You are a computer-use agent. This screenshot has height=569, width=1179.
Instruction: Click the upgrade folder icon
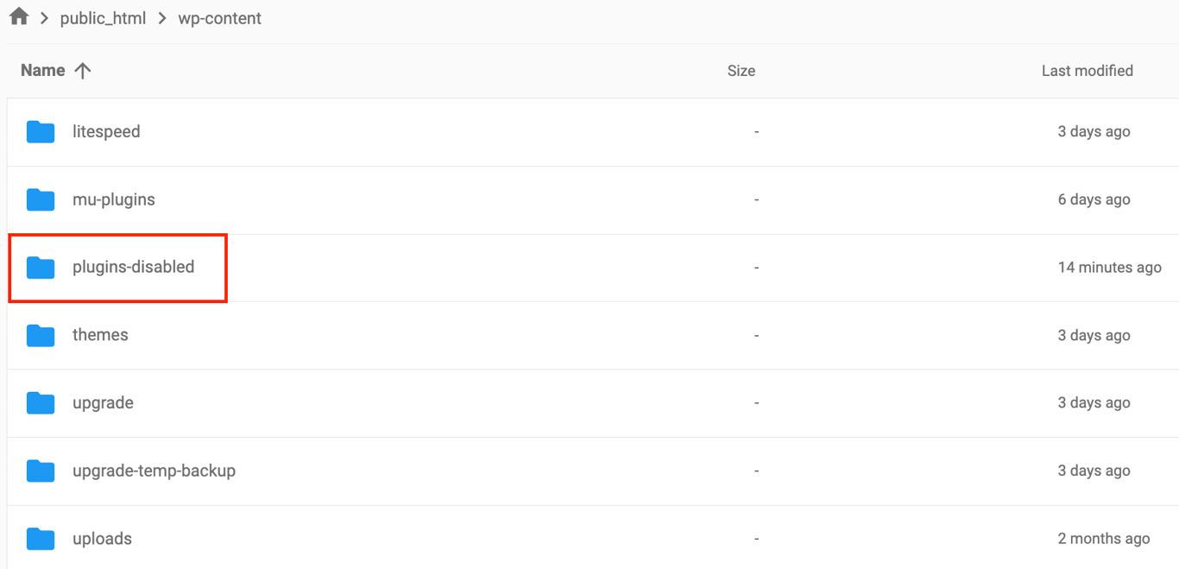point(40,402)
